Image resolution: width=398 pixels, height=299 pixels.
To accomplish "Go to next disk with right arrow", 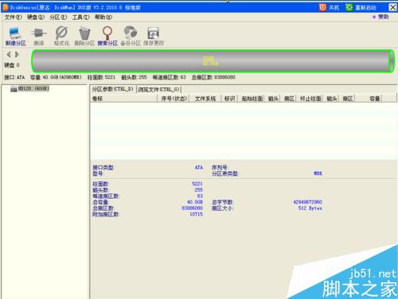I will point(17,54).
